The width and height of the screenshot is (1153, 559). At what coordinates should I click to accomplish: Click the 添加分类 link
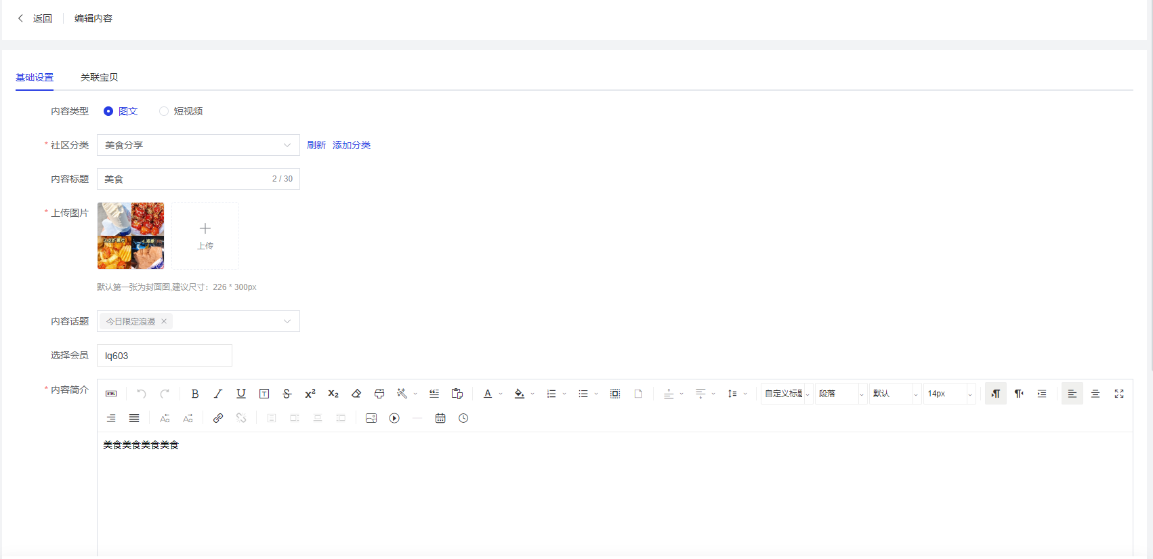click(352, 145)
